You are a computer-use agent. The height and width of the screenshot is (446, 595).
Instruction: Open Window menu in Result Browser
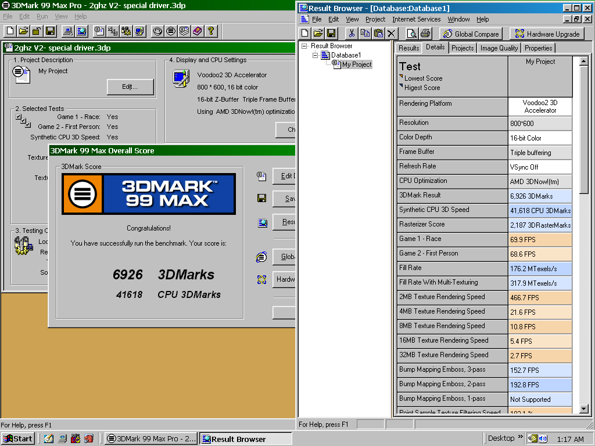458,19
